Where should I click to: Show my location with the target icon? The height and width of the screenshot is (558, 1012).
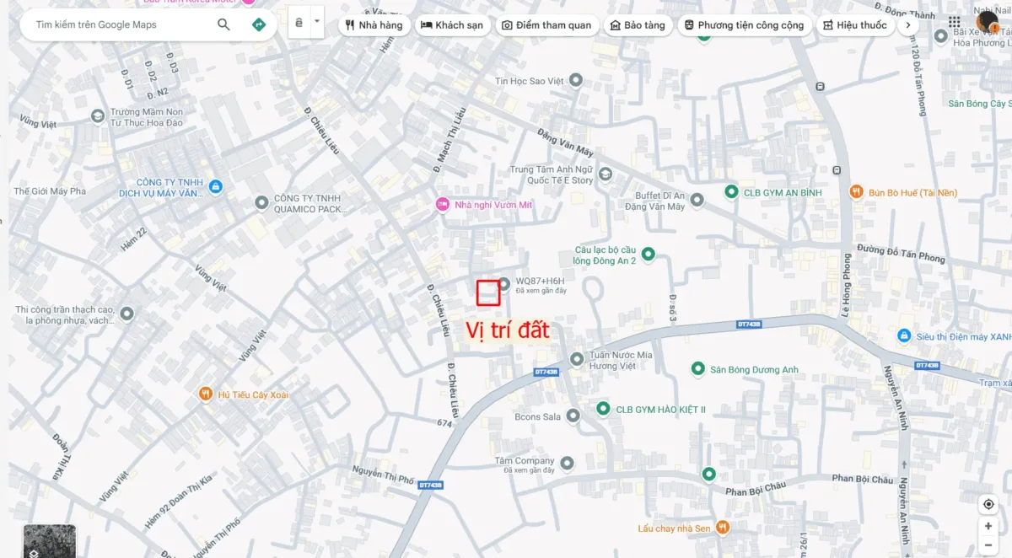click(988, 504)
